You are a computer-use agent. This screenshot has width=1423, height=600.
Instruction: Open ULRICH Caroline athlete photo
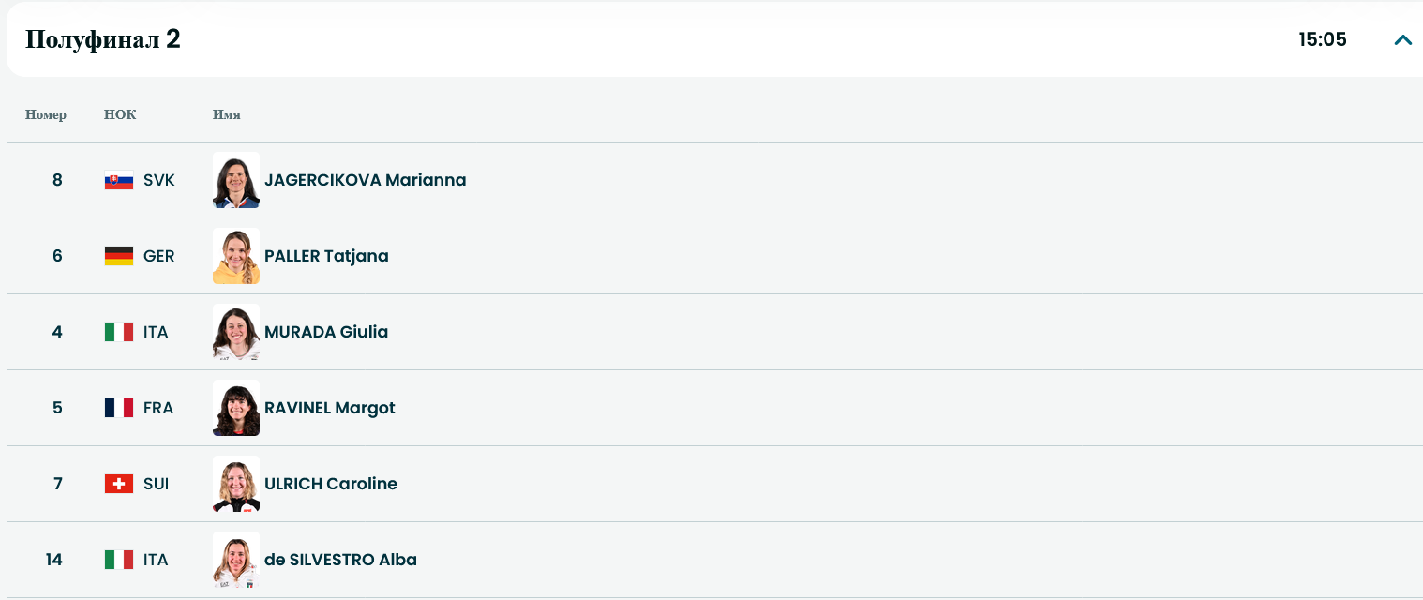pyautogui.click(x=235, y=484)
